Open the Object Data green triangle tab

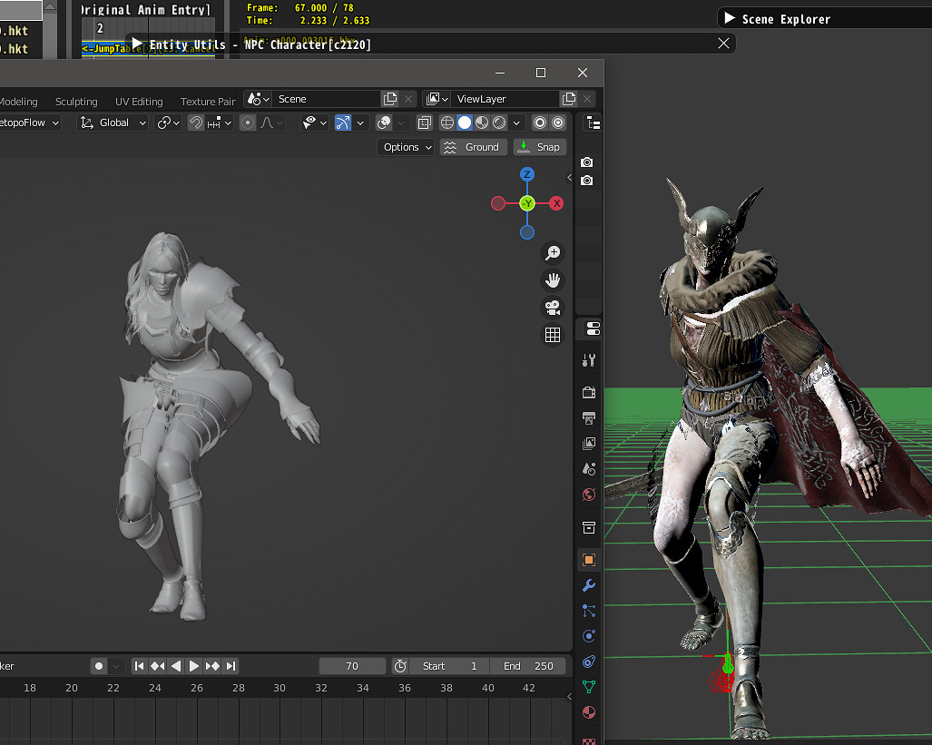tap(589, 687)
